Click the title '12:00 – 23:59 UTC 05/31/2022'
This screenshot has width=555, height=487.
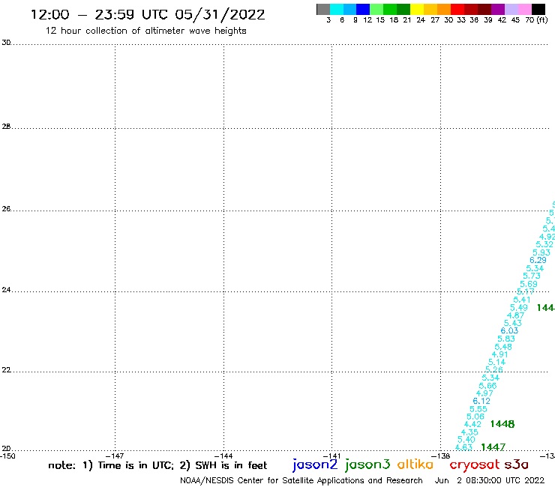(148, 15)
